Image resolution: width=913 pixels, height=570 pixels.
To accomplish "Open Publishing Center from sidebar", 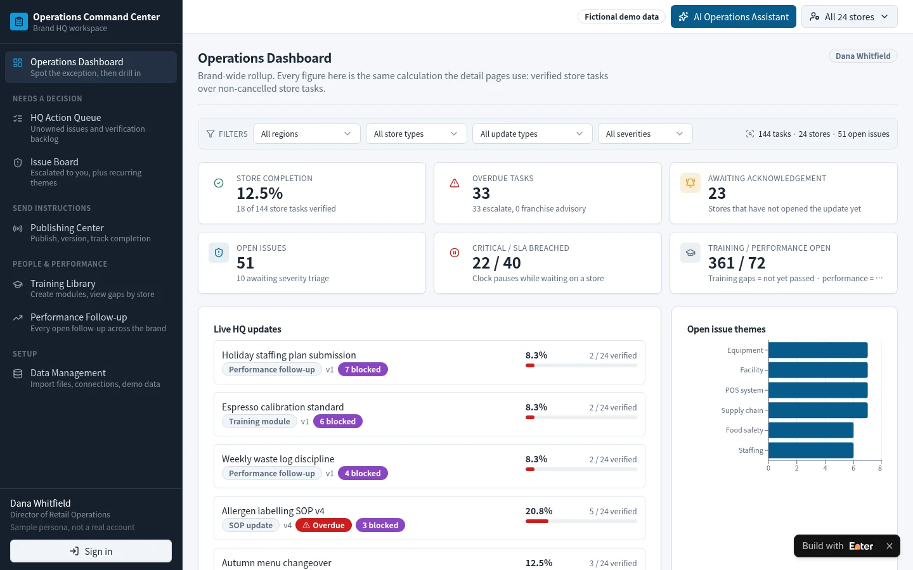I will [91, 232].
